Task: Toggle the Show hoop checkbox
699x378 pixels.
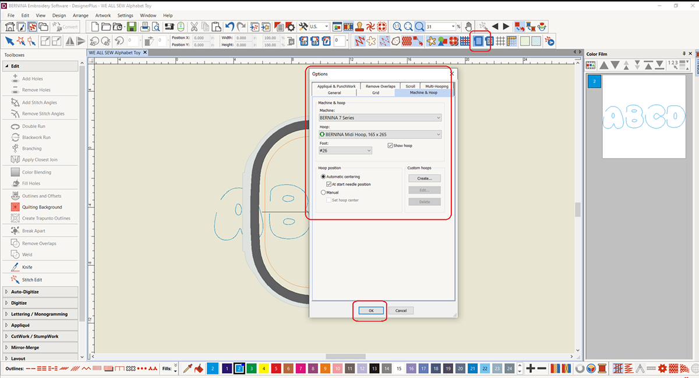Action: [390, 145]
